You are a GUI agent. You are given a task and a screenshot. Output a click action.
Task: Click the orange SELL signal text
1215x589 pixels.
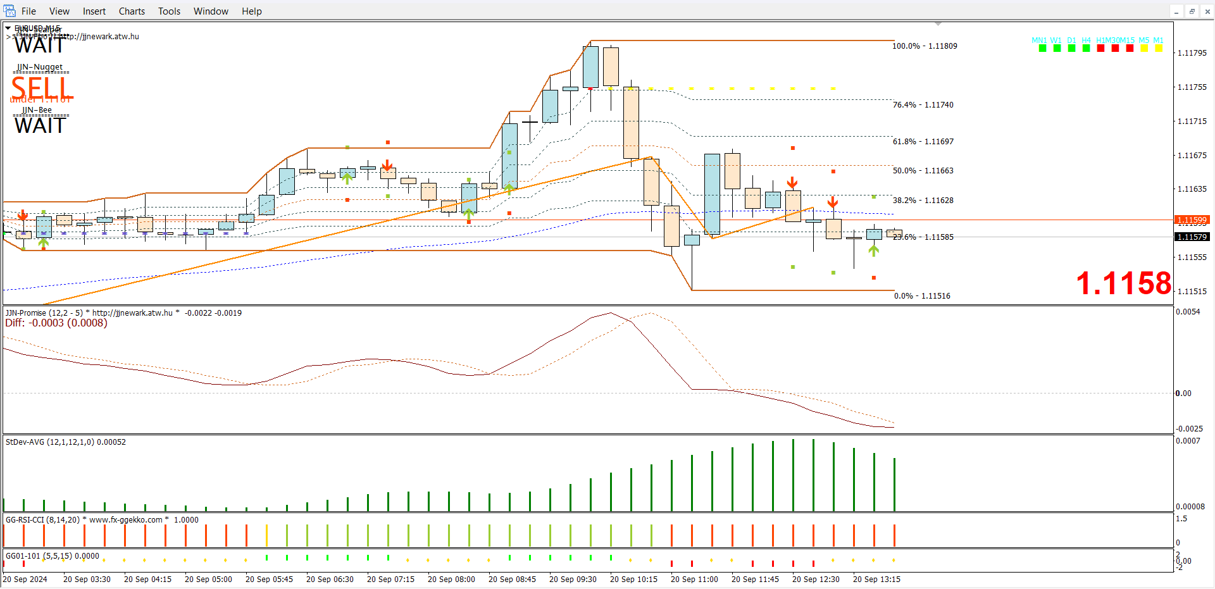tap(42, 88)
